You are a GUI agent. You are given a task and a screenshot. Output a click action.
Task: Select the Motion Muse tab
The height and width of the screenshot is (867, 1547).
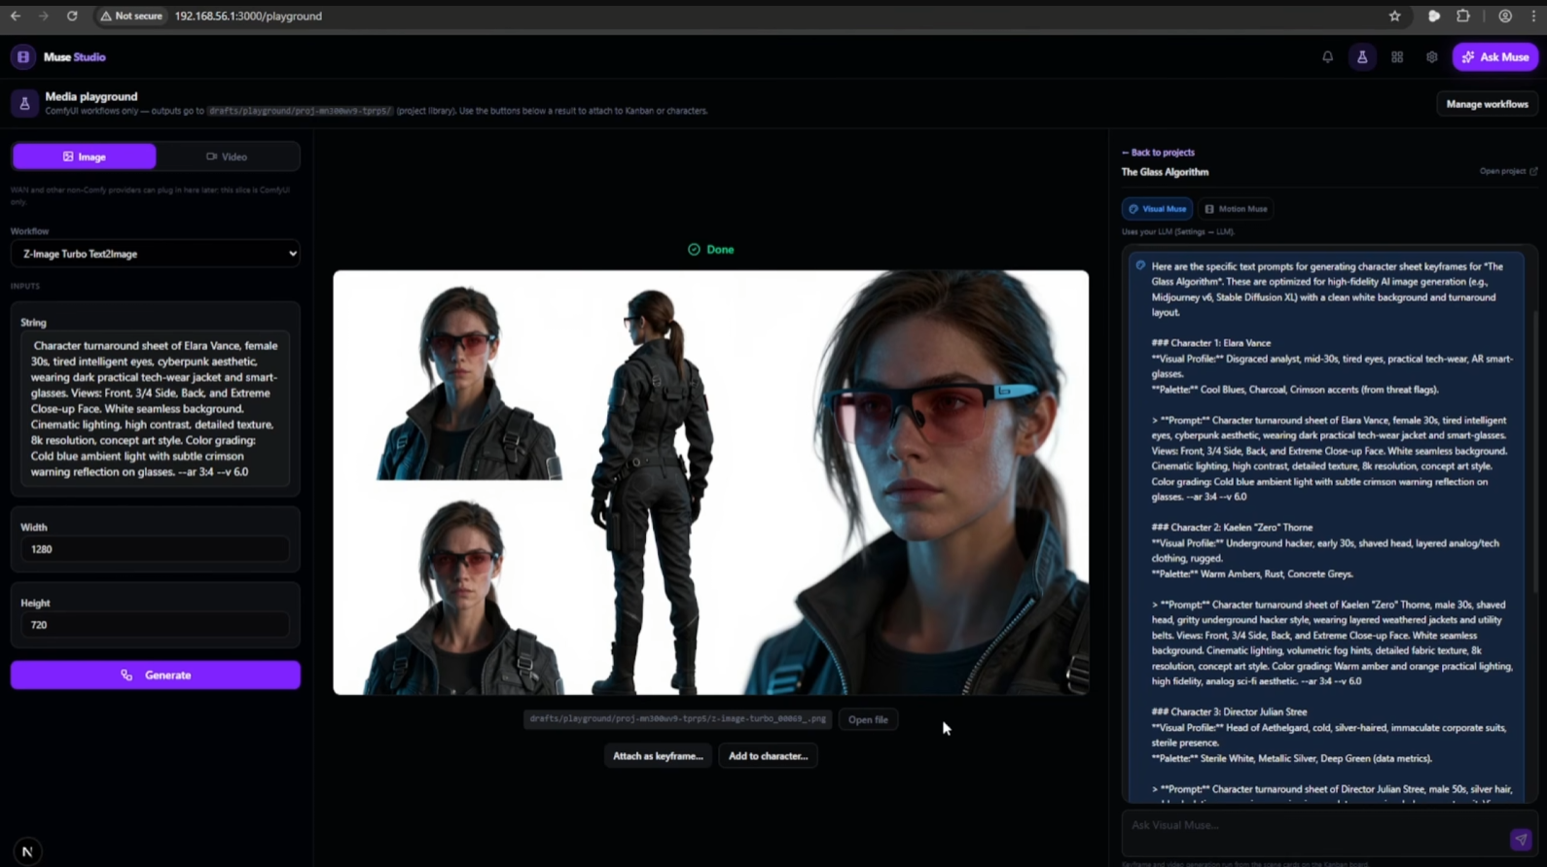tap(1236, 209)
